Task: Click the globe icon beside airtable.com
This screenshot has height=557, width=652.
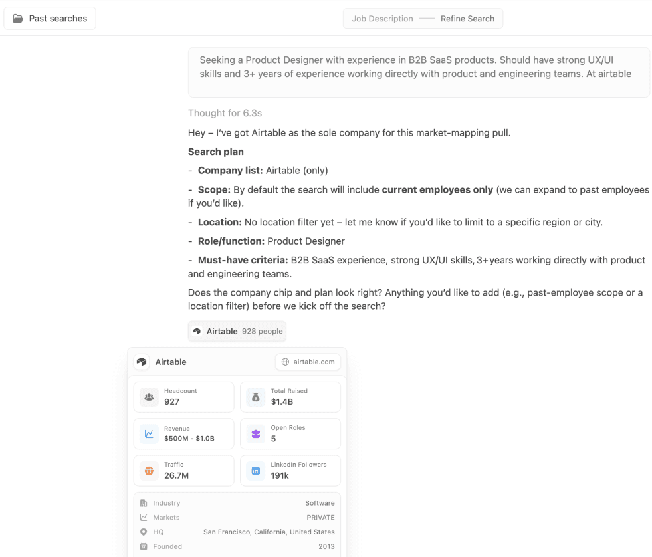Action: 285,362
